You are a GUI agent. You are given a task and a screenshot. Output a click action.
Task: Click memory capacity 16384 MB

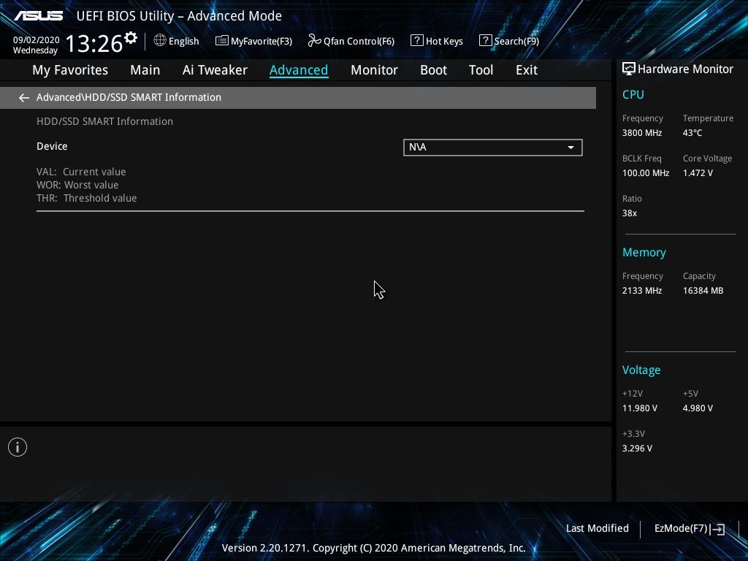703,291
